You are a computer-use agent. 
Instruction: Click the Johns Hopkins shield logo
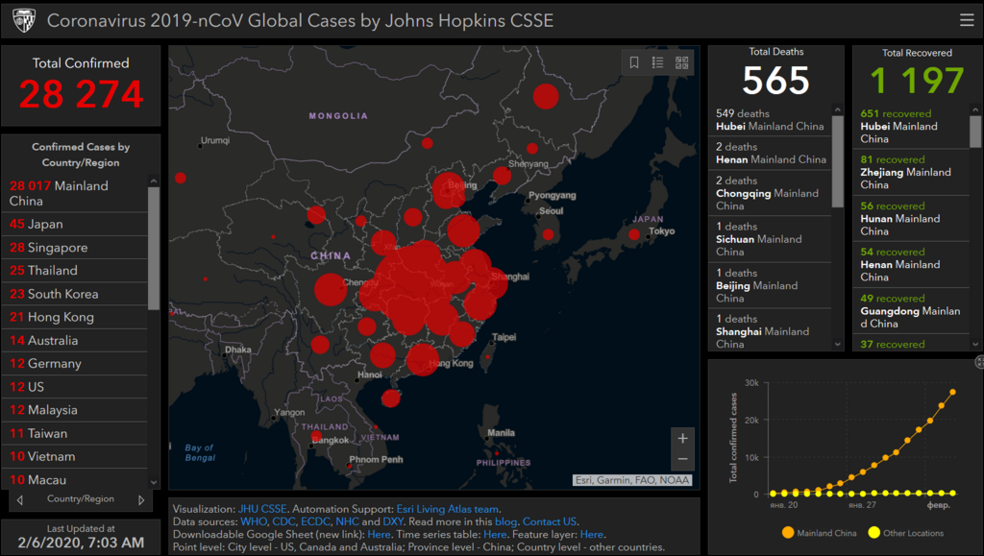tap(21, 20)
